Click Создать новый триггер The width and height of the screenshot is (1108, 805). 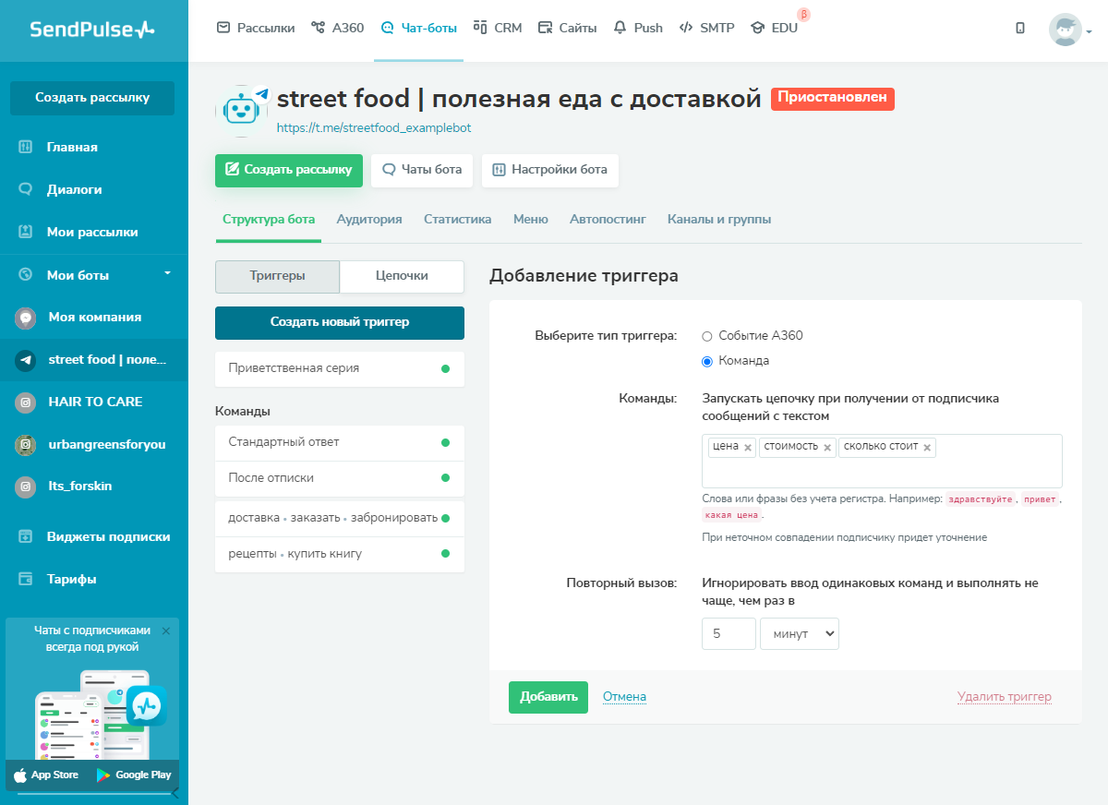click(340, 323)
